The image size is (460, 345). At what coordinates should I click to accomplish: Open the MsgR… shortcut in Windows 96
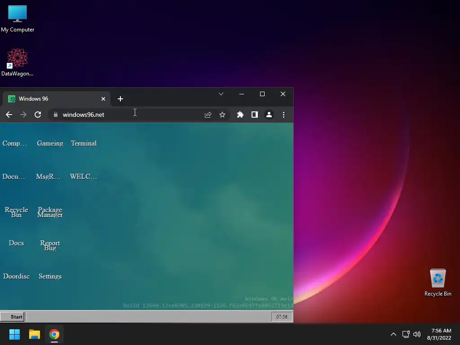48,176
